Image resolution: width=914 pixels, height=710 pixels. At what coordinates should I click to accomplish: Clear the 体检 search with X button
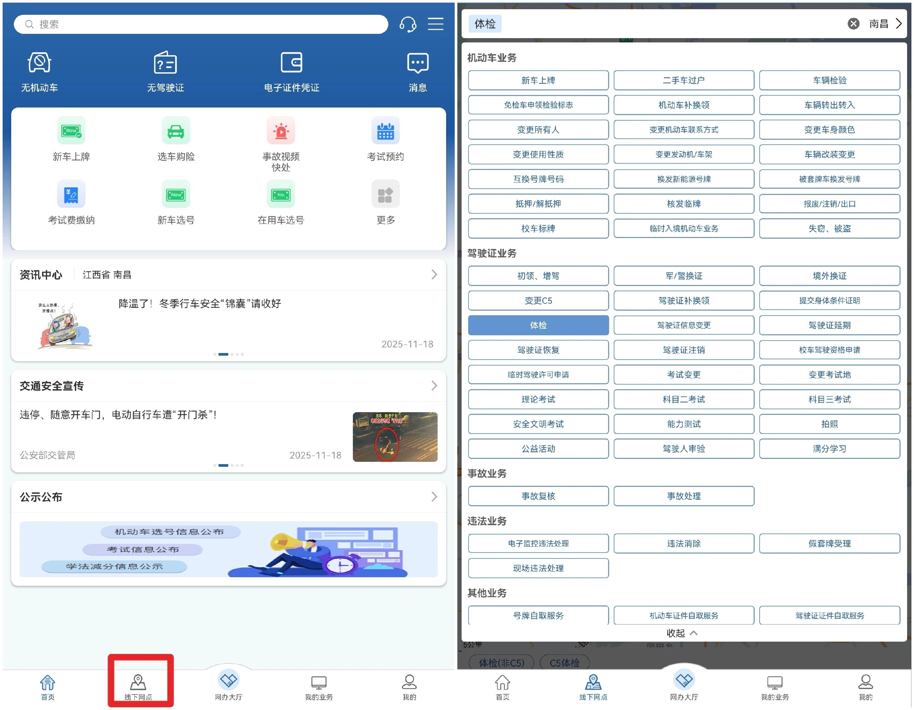click(853, 24)
